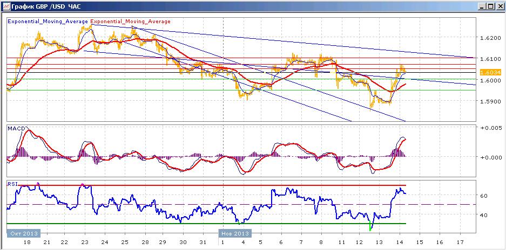This screenshot has width=506, height=250.
Task: Click the RSI panel label
Action: [12, 184]
